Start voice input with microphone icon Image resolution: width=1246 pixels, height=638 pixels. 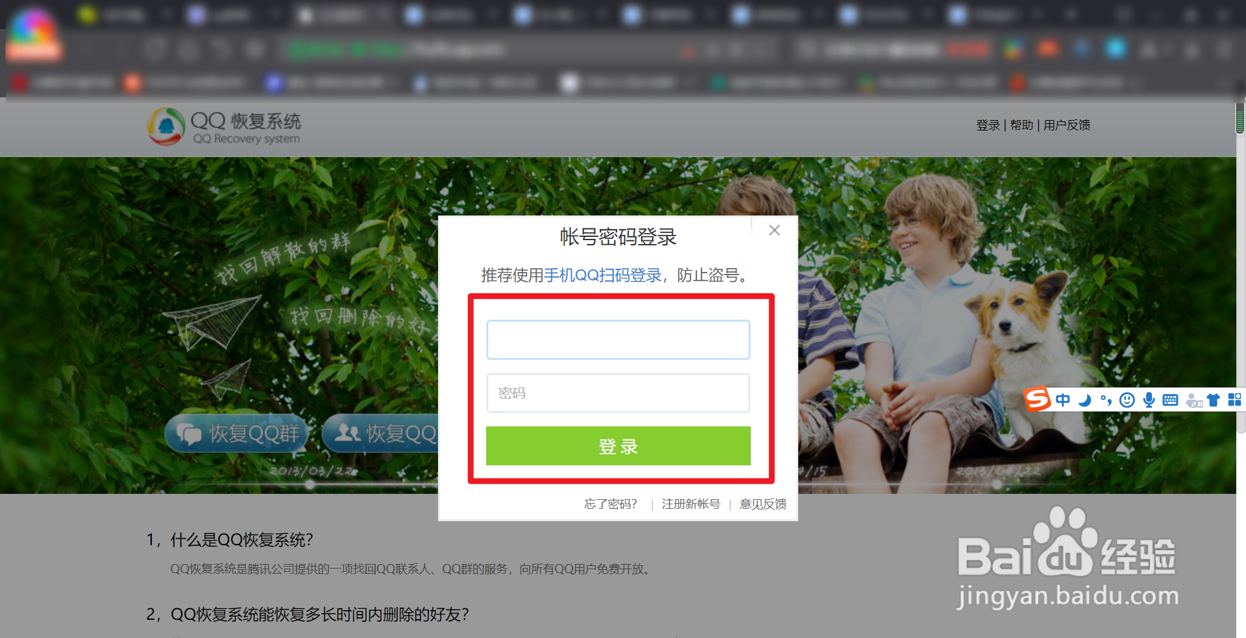pos(1149,400)
